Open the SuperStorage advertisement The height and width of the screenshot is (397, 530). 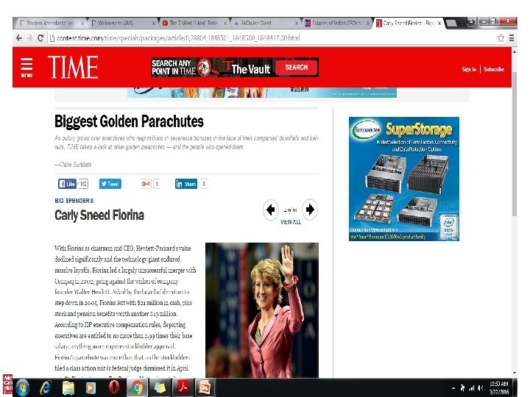[404, 179]
